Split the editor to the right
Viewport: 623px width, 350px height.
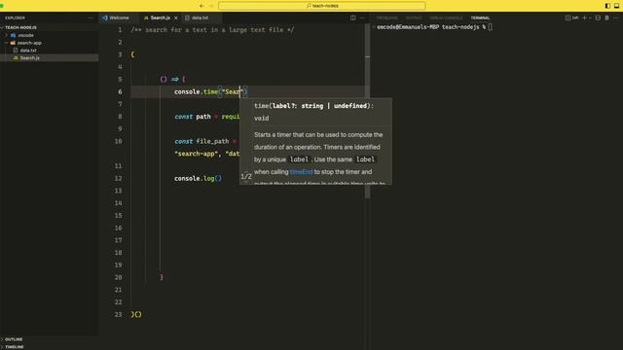pos(352,17)
